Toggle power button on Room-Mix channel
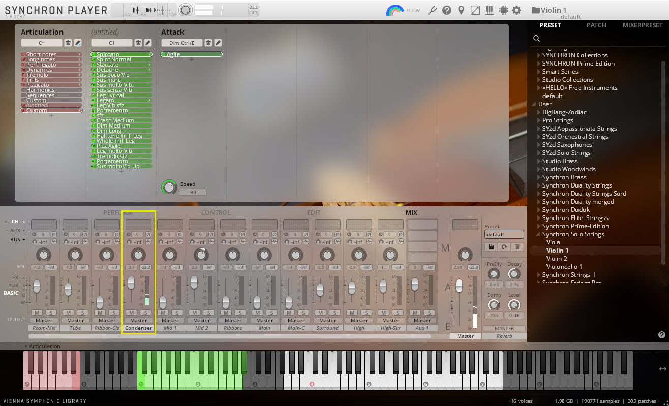This screenshot has width=669, height=406. pyautogui.click(x=34, y=234)
